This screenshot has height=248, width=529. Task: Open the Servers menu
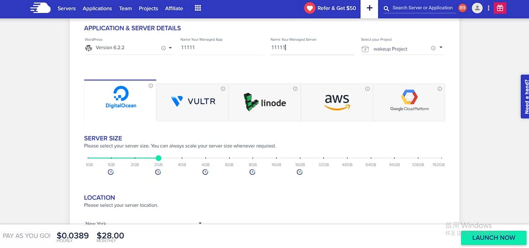[x=66, y=9]
